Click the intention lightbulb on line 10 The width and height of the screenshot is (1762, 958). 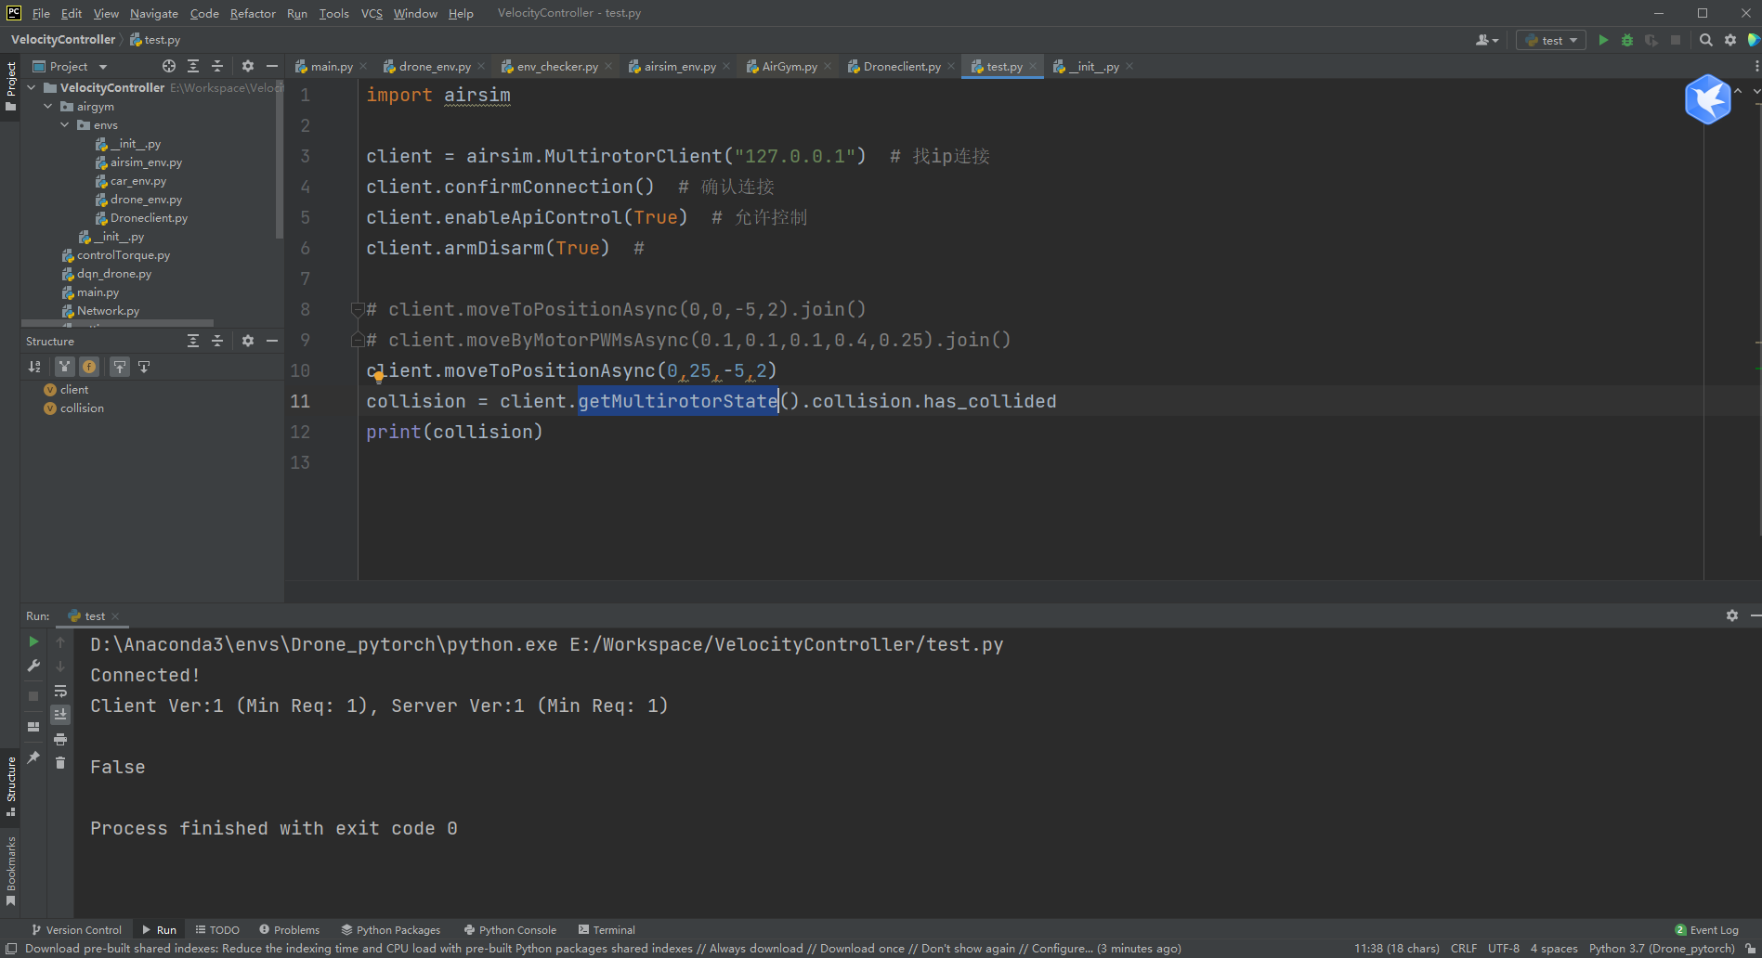[378, 377]
